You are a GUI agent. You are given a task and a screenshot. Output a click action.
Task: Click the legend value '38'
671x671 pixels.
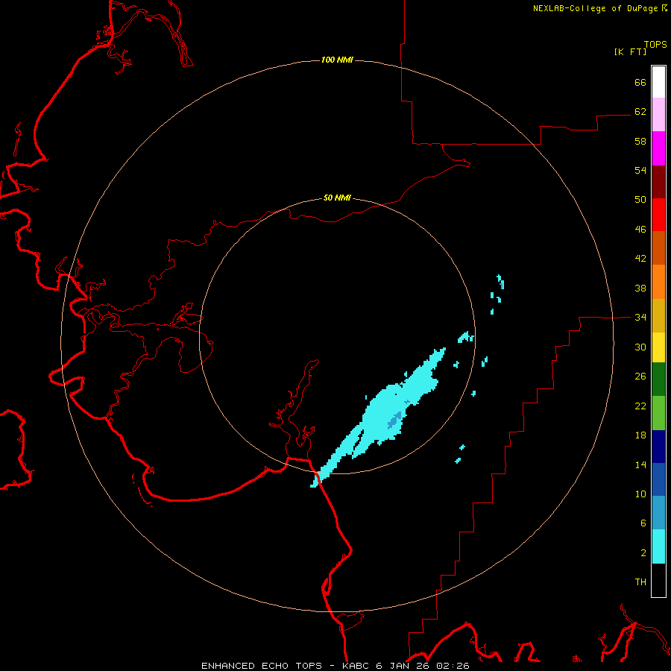(640, 288)
